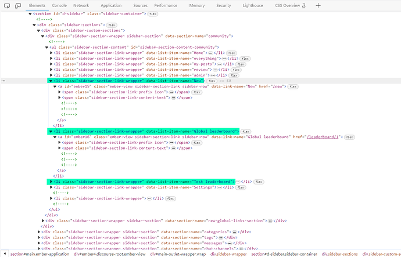Screen dimensions: 401x257
Task: Toggle flex badge on admin li
Action: (234, 75)
